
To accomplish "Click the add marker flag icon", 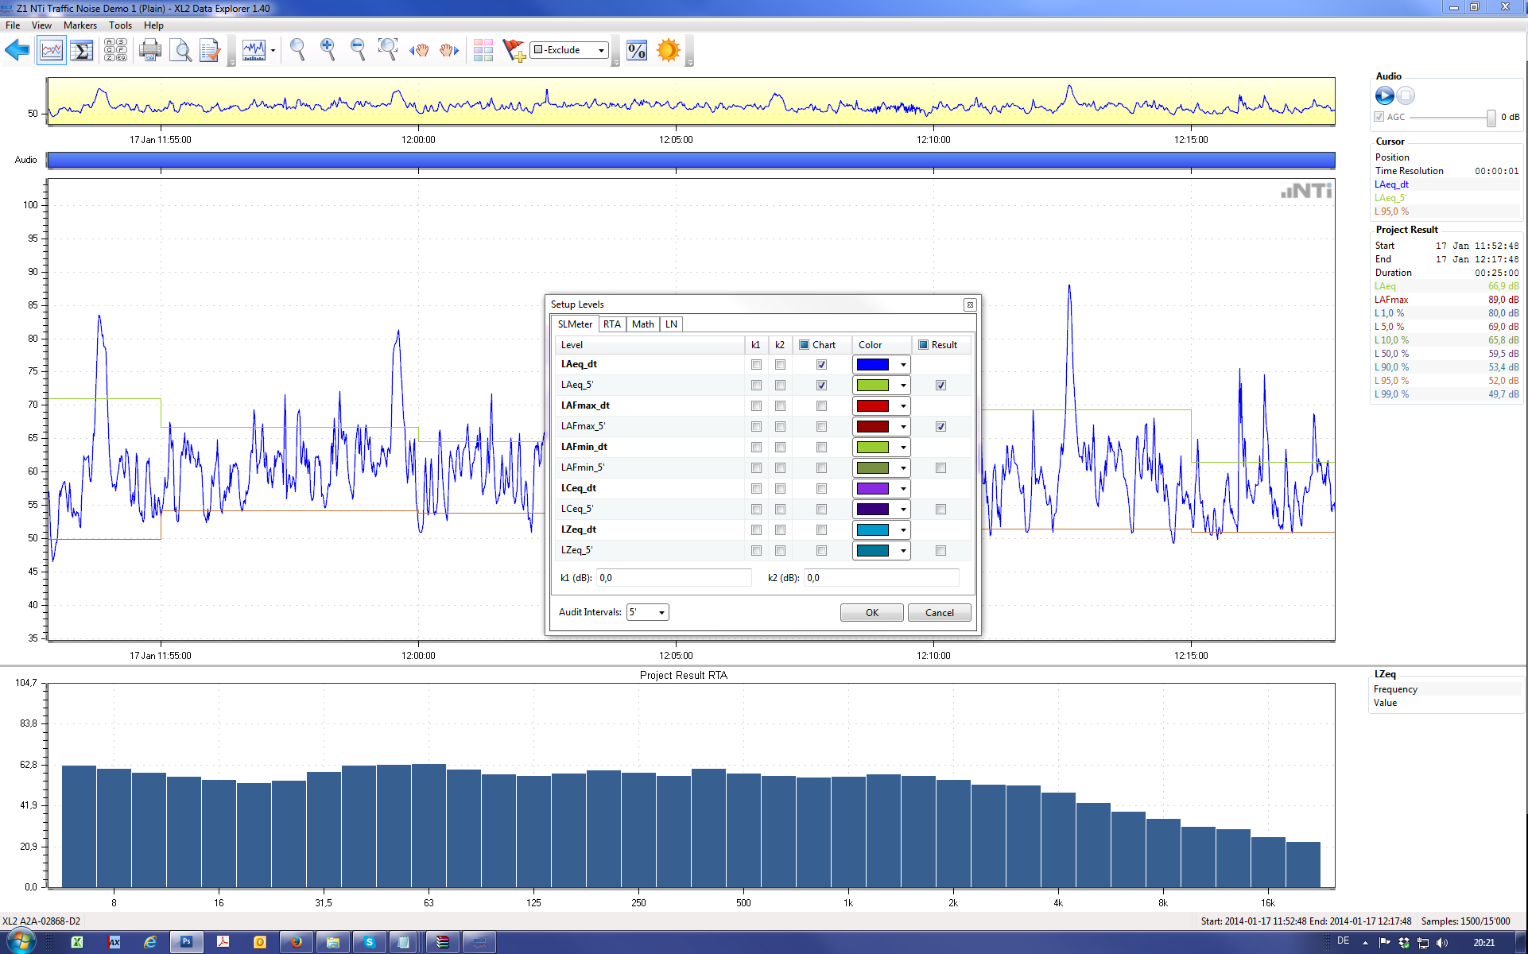I will pos(514,51).
